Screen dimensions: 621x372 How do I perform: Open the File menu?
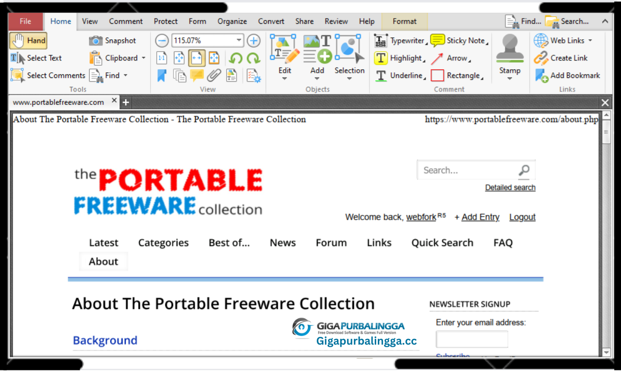[25, 21]
